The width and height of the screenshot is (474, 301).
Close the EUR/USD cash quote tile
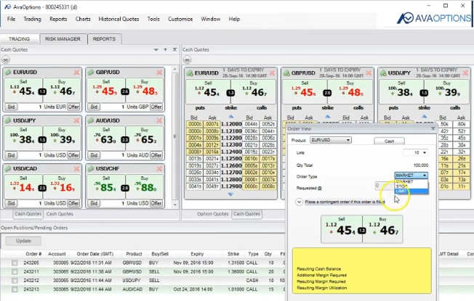76,73
